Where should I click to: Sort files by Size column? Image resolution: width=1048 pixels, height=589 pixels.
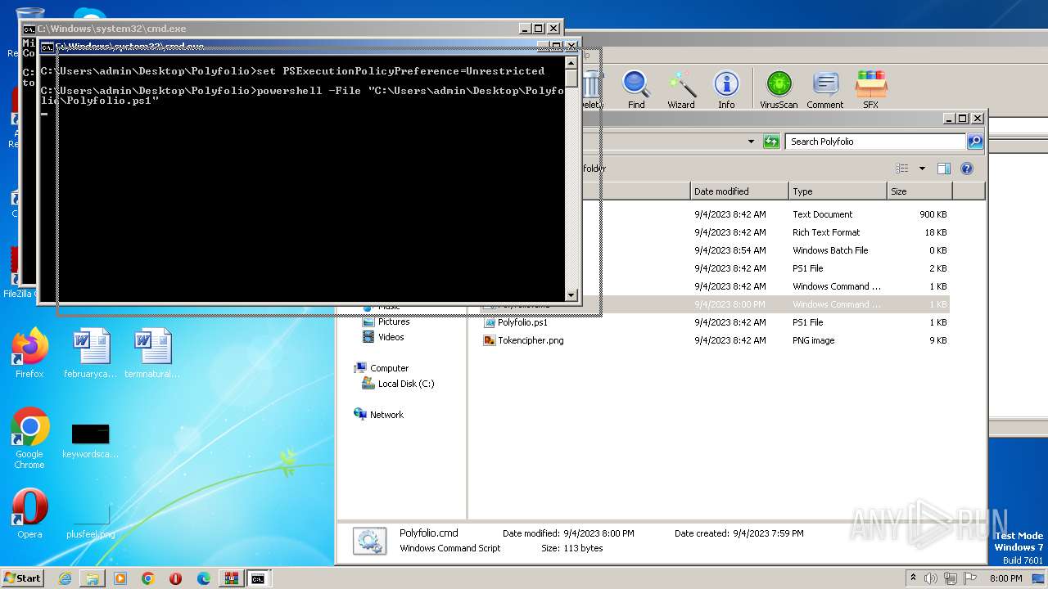[919, 191]
